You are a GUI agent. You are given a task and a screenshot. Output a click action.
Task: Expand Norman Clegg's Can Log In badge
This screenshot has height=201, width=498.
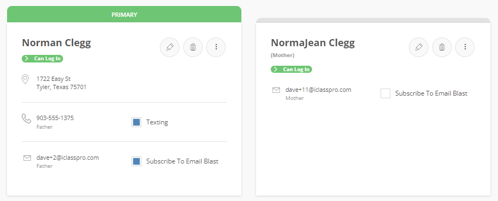[x=42, y=59]
